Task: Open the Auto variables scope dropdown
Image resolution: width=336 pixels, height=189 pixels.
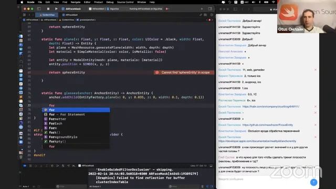Action: click(26, 186)
